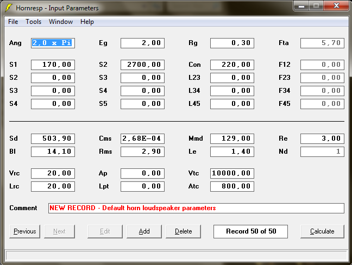
Task: Select the L45 length field
Action: pyautogui.click(x=232, y=104)
